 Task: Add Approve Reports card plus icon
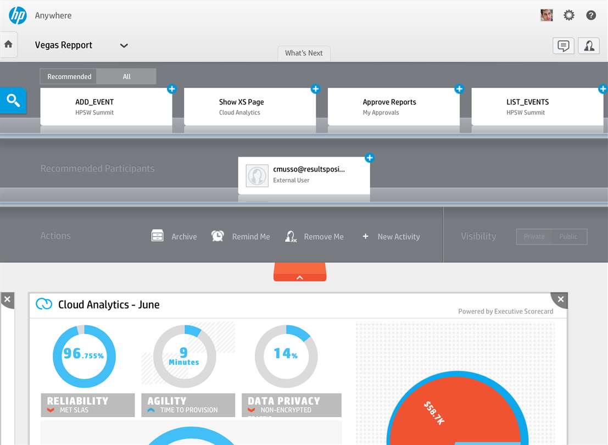(x=459, y=89)
